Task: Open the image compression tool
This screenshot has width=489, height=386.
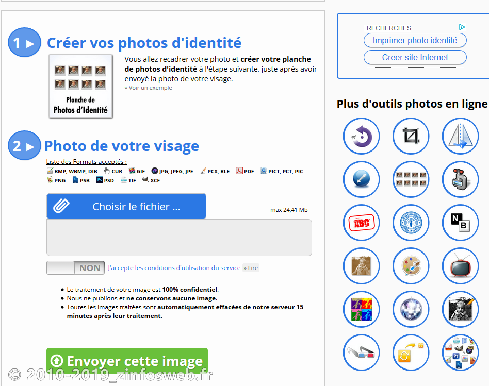Action: point(460,179)
